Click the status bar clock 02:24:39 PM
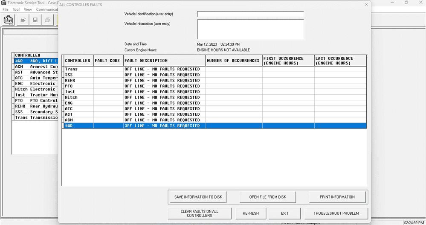Image resolution: width=426 pixels, height=225 pixels. [x=414, y=223]
